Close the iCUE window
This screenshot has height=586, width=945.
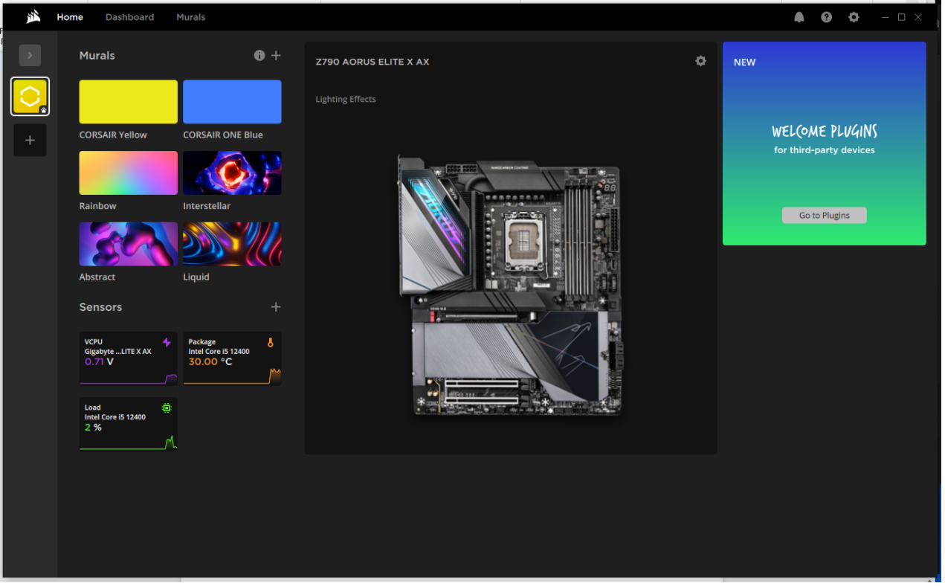920,17
